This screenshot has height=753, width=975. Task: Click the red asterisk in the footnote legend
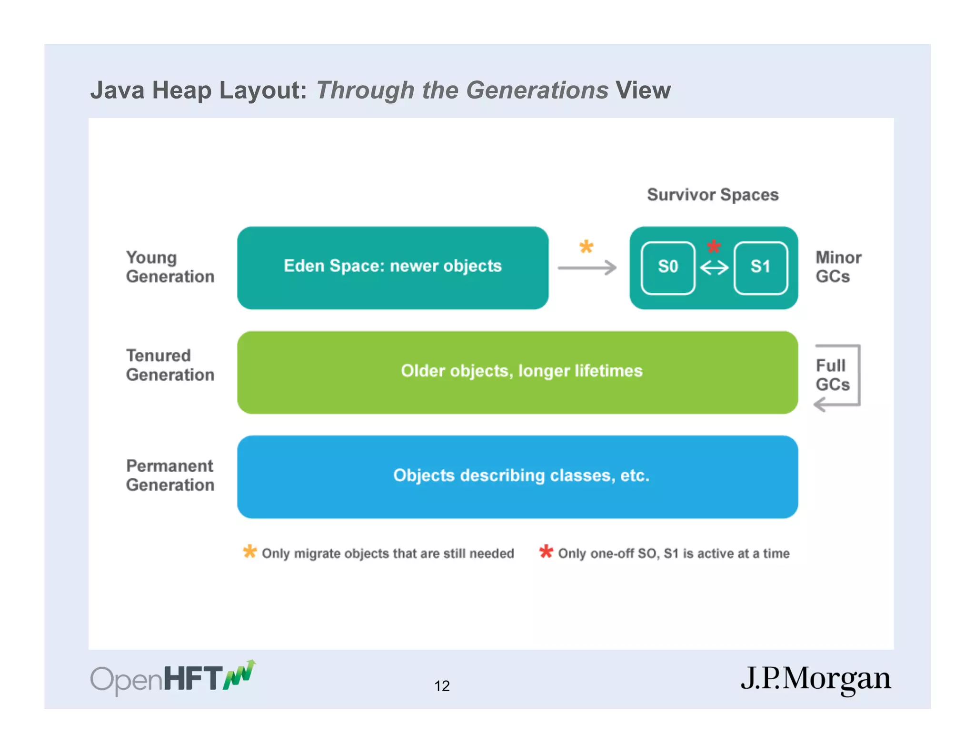pos(546,552)
